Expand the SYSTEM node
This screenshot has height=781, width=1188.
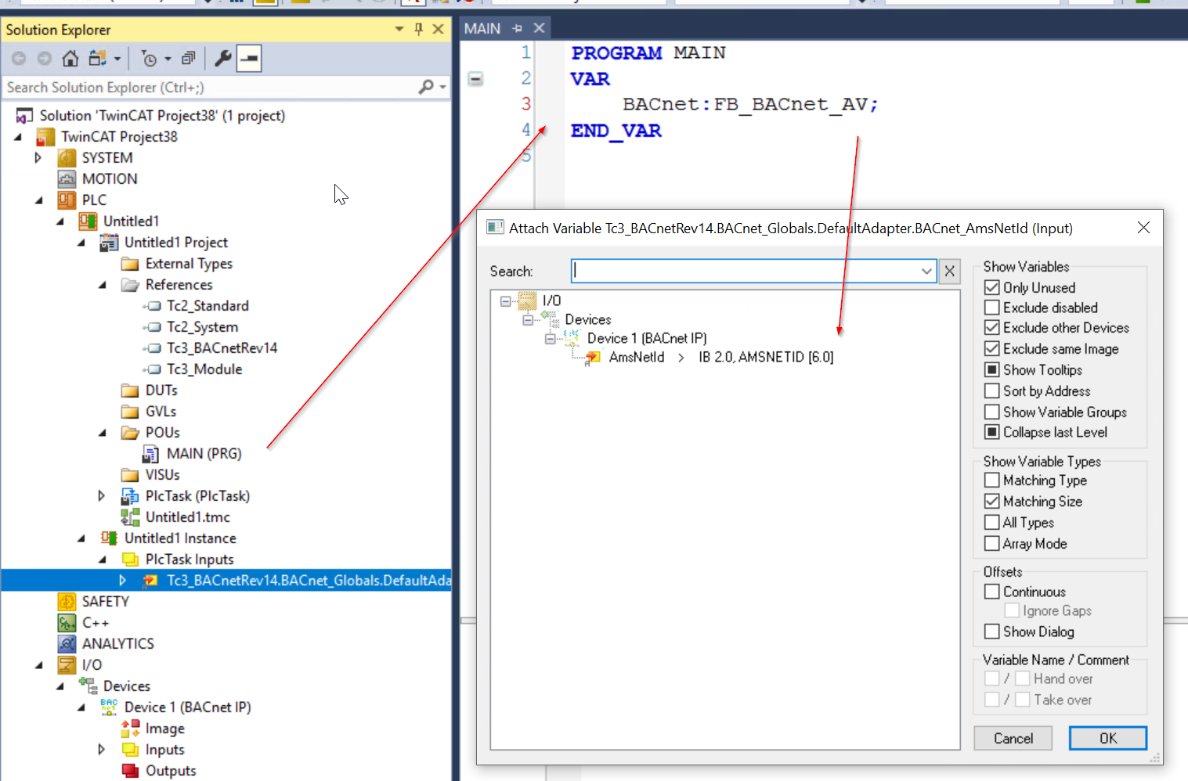38,157
